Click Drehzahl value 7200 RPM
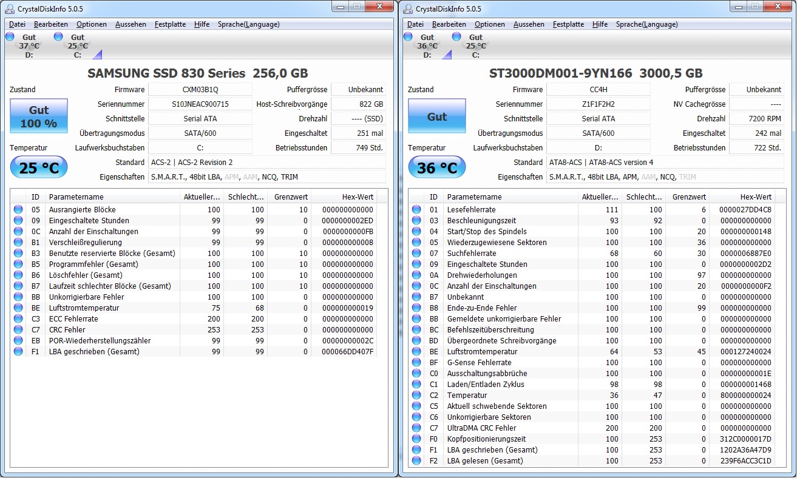Screen dimensions: 797x478 point(757,118)
